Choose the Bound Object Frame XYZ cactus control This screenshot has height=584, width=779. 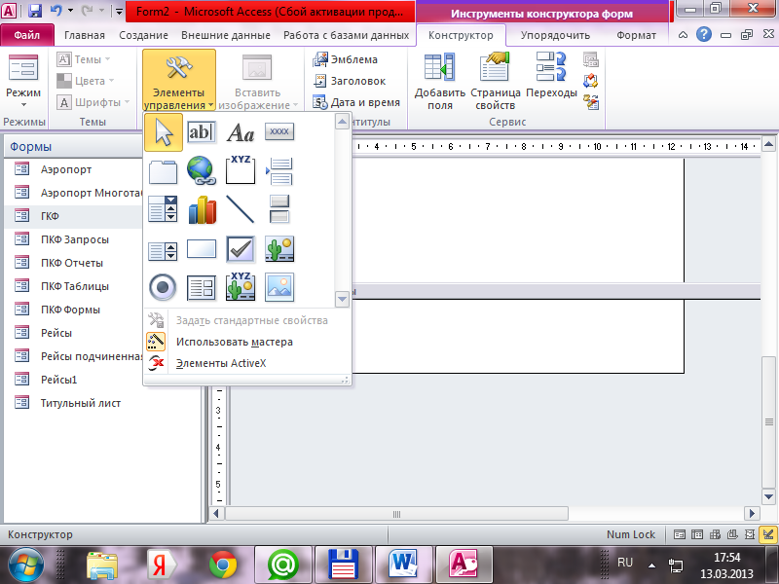(x=241, y=286)
